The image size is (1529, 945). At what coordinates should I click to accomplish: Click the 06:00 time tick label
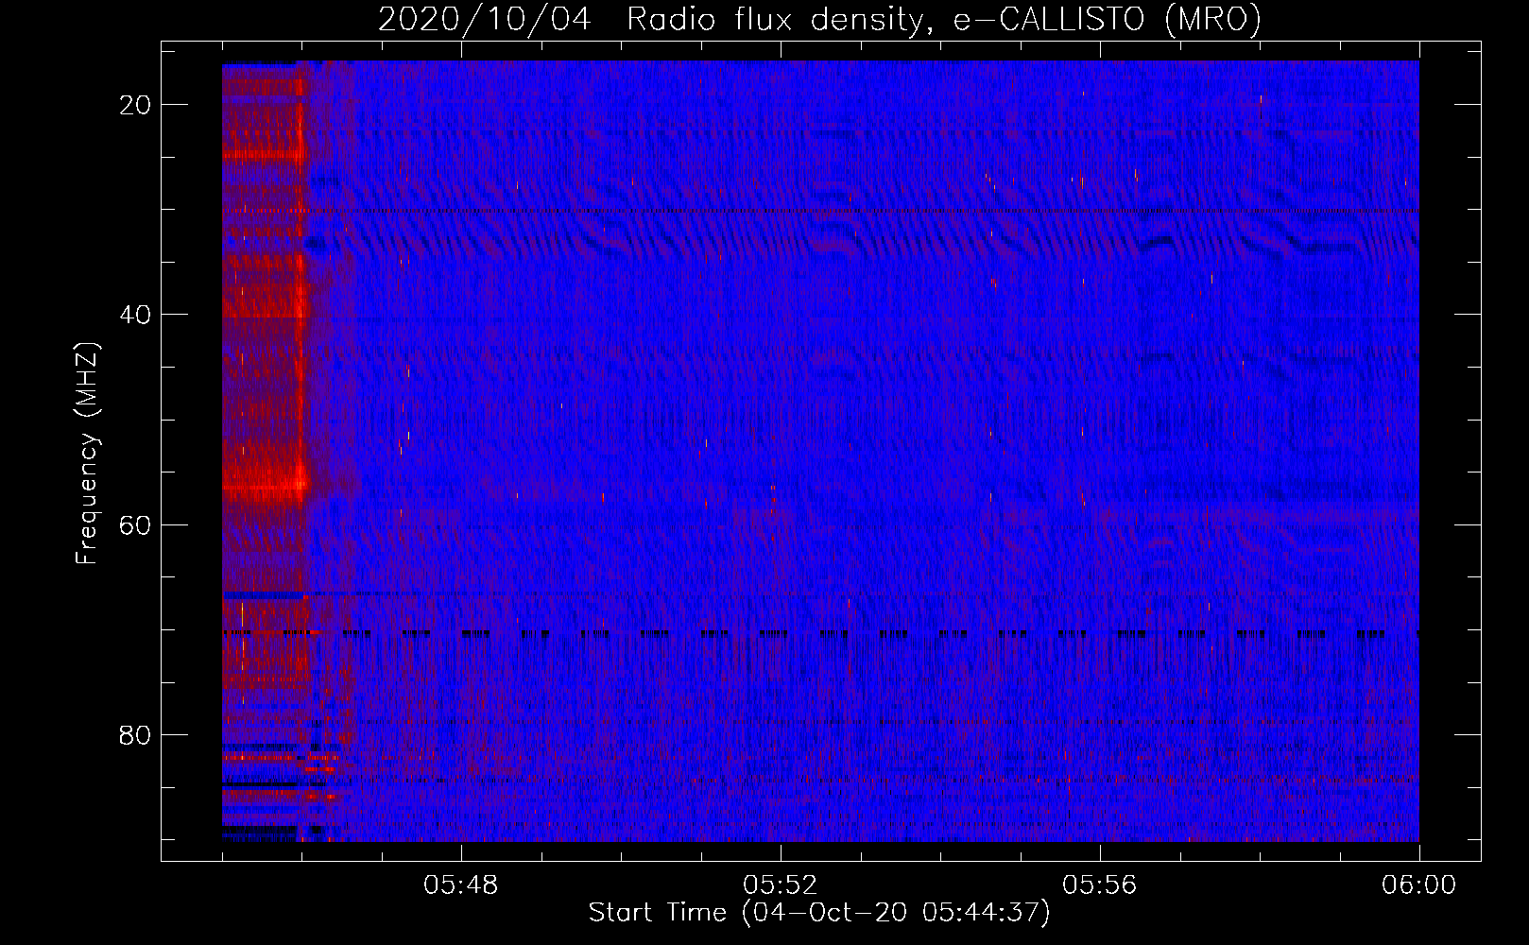click(x=1419, y=885)
